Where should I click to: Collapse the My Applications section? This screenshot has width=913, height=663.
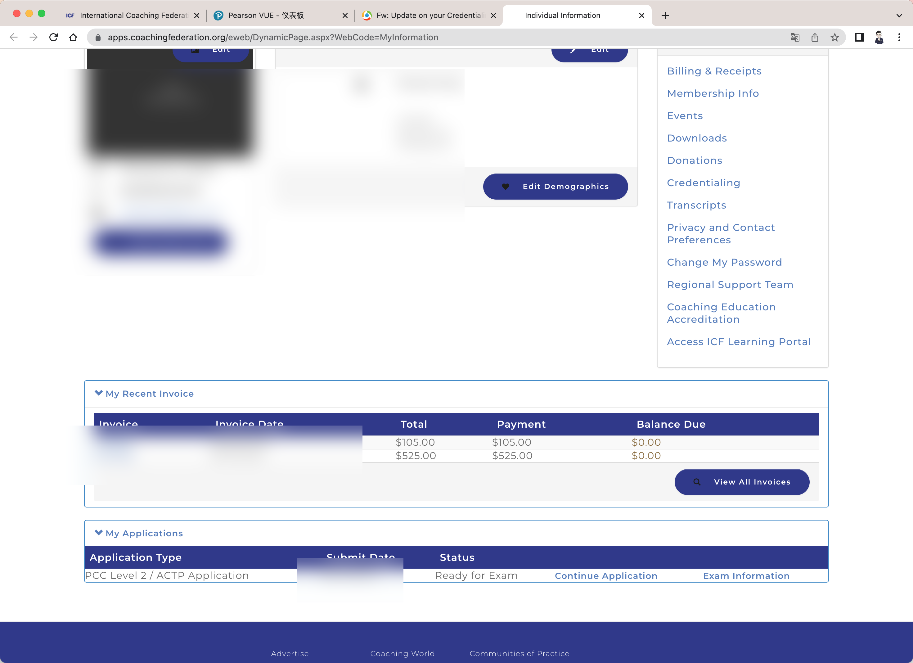click(99, 533)
